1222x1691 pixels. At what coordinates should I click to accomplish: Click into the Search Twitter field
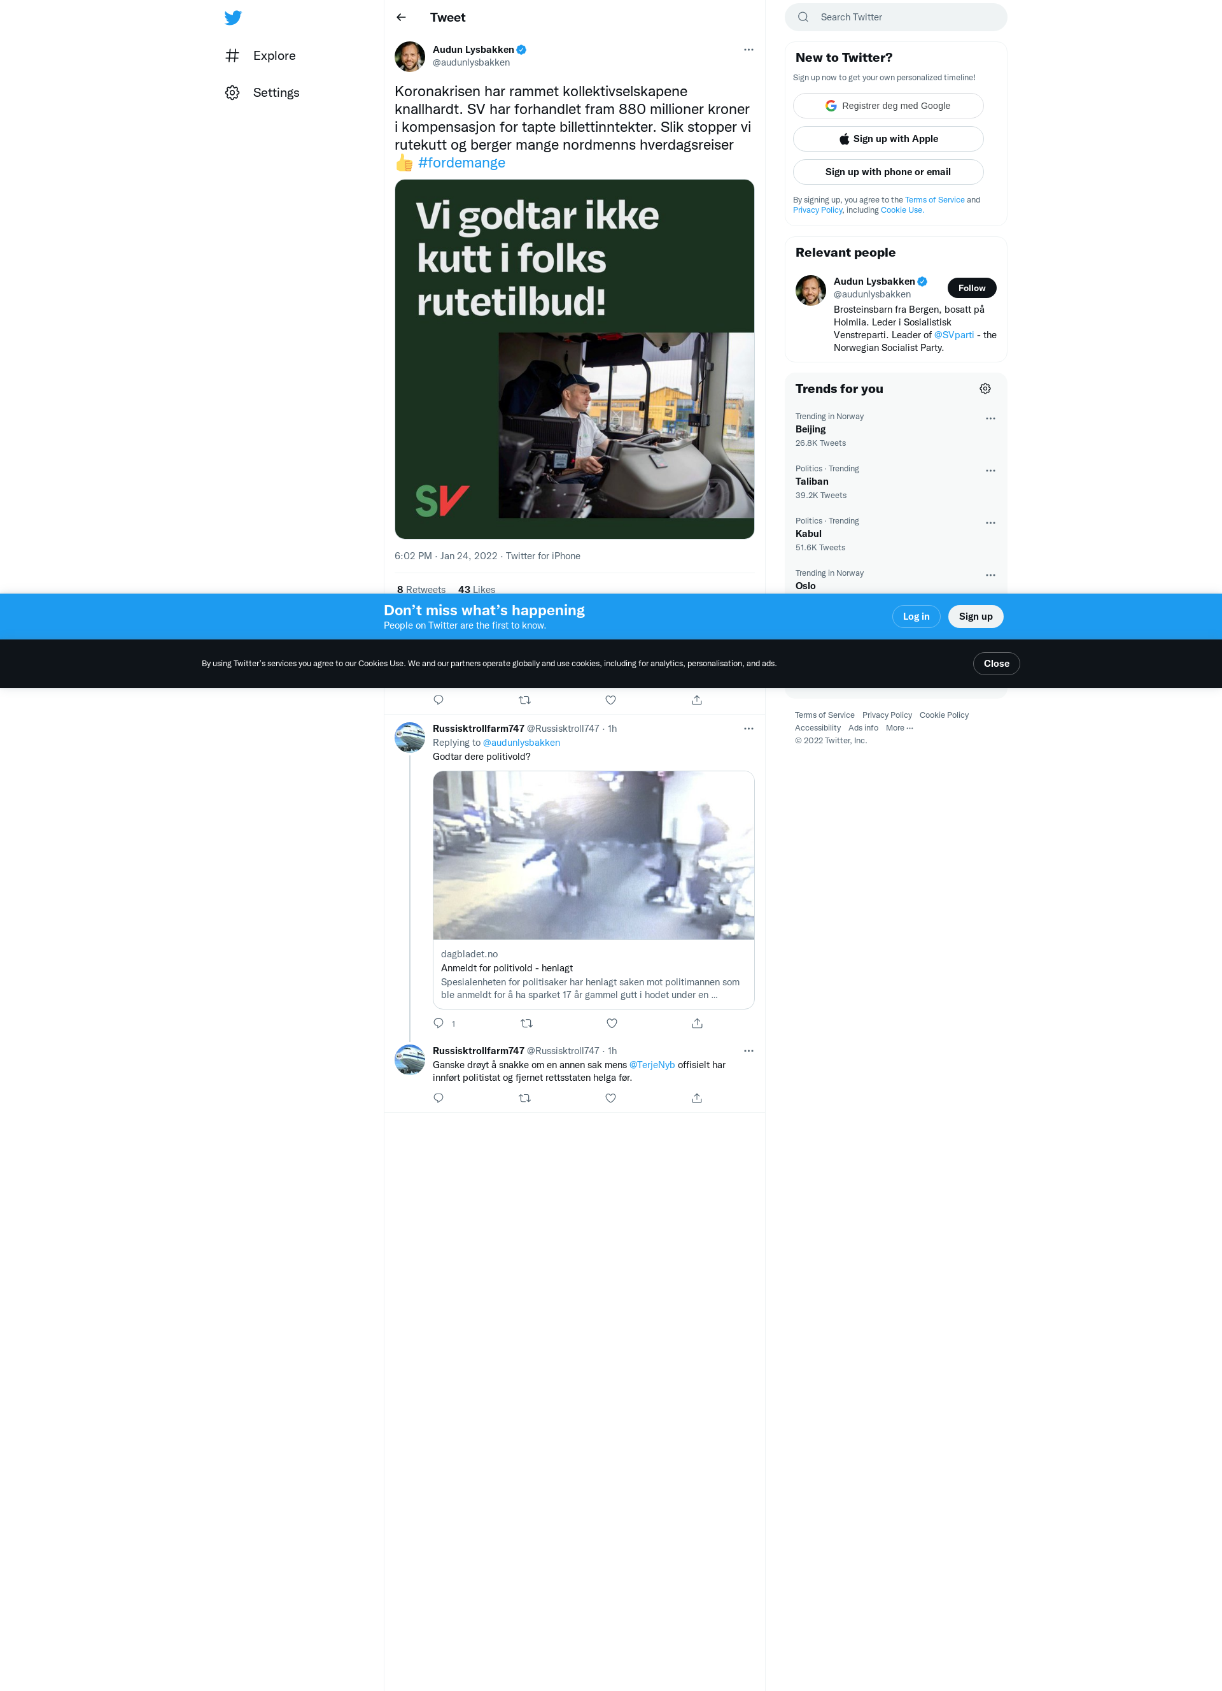pos(895,17)
